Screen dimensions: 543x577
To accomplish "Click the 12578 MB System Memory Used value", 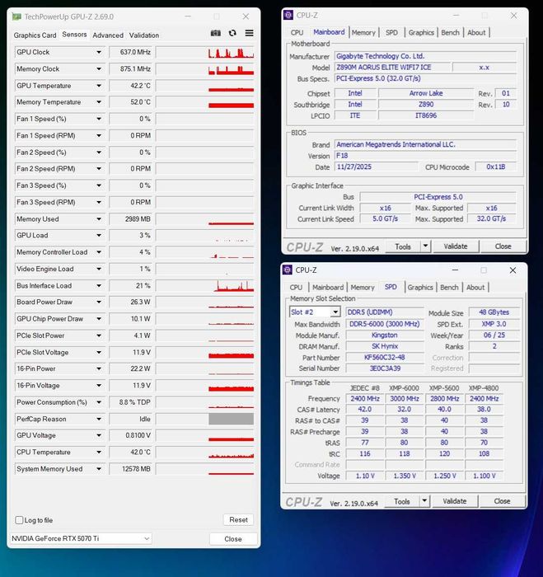I will pyautogui.click(x=130, y=469).
